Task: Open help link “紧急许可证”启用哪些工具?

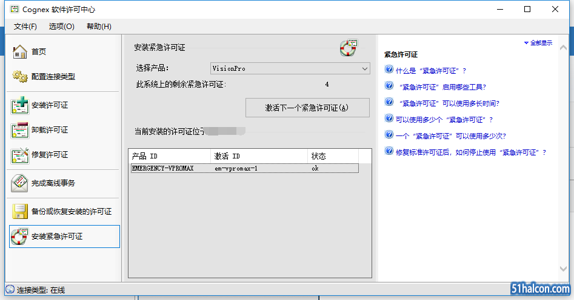Action: click(442, 87)
